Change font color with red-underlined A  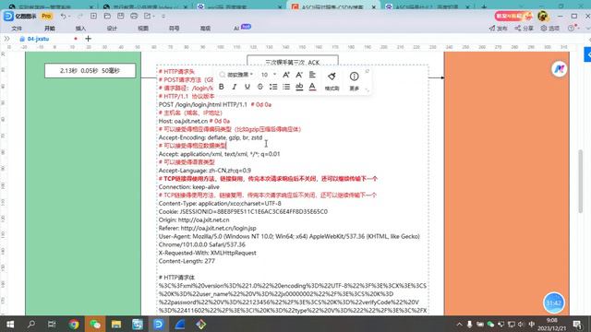(x=312, y=87)
